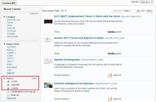This screenshot has height=102, width=156.
Task: Enable the External source checkbox
Action: 9,95
